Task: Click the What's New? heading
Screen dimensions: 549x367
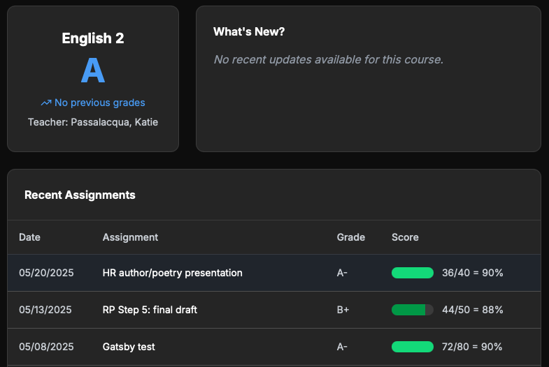Action: [249, 32]
